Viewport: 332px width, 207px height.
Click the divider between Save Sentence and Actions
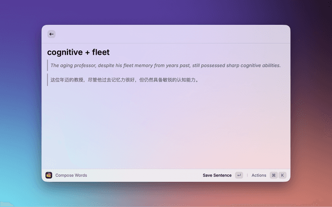click(x=247, y=175)
